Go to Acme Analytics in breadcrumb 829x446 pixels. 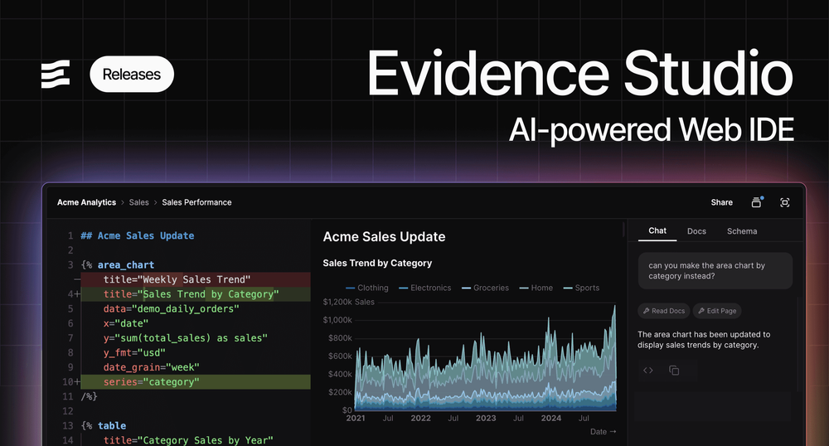(86, 202)
